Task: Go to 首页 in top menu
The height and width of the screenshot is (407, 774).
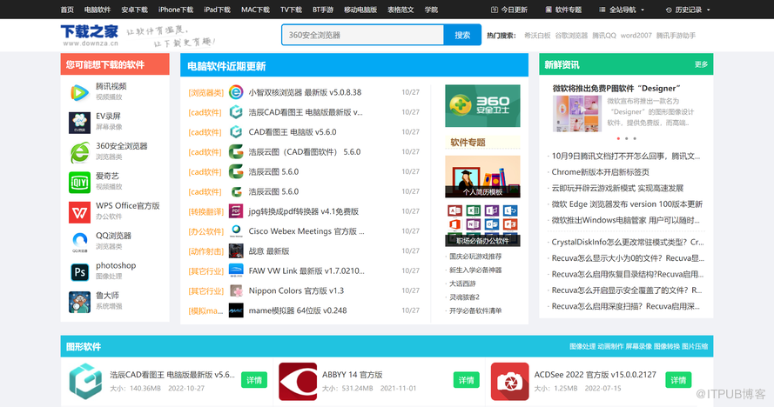Action: pyautogui.click(x=67, y=10)
